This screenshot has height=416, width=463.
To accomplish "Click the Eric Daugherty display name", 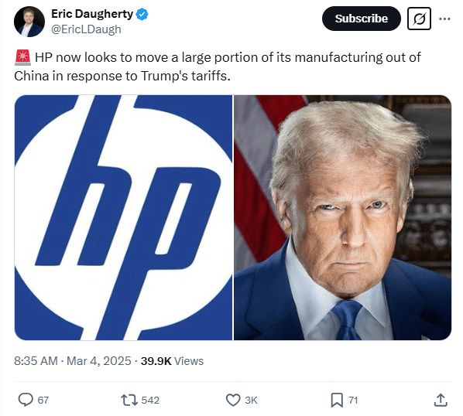I will point(92,14).
